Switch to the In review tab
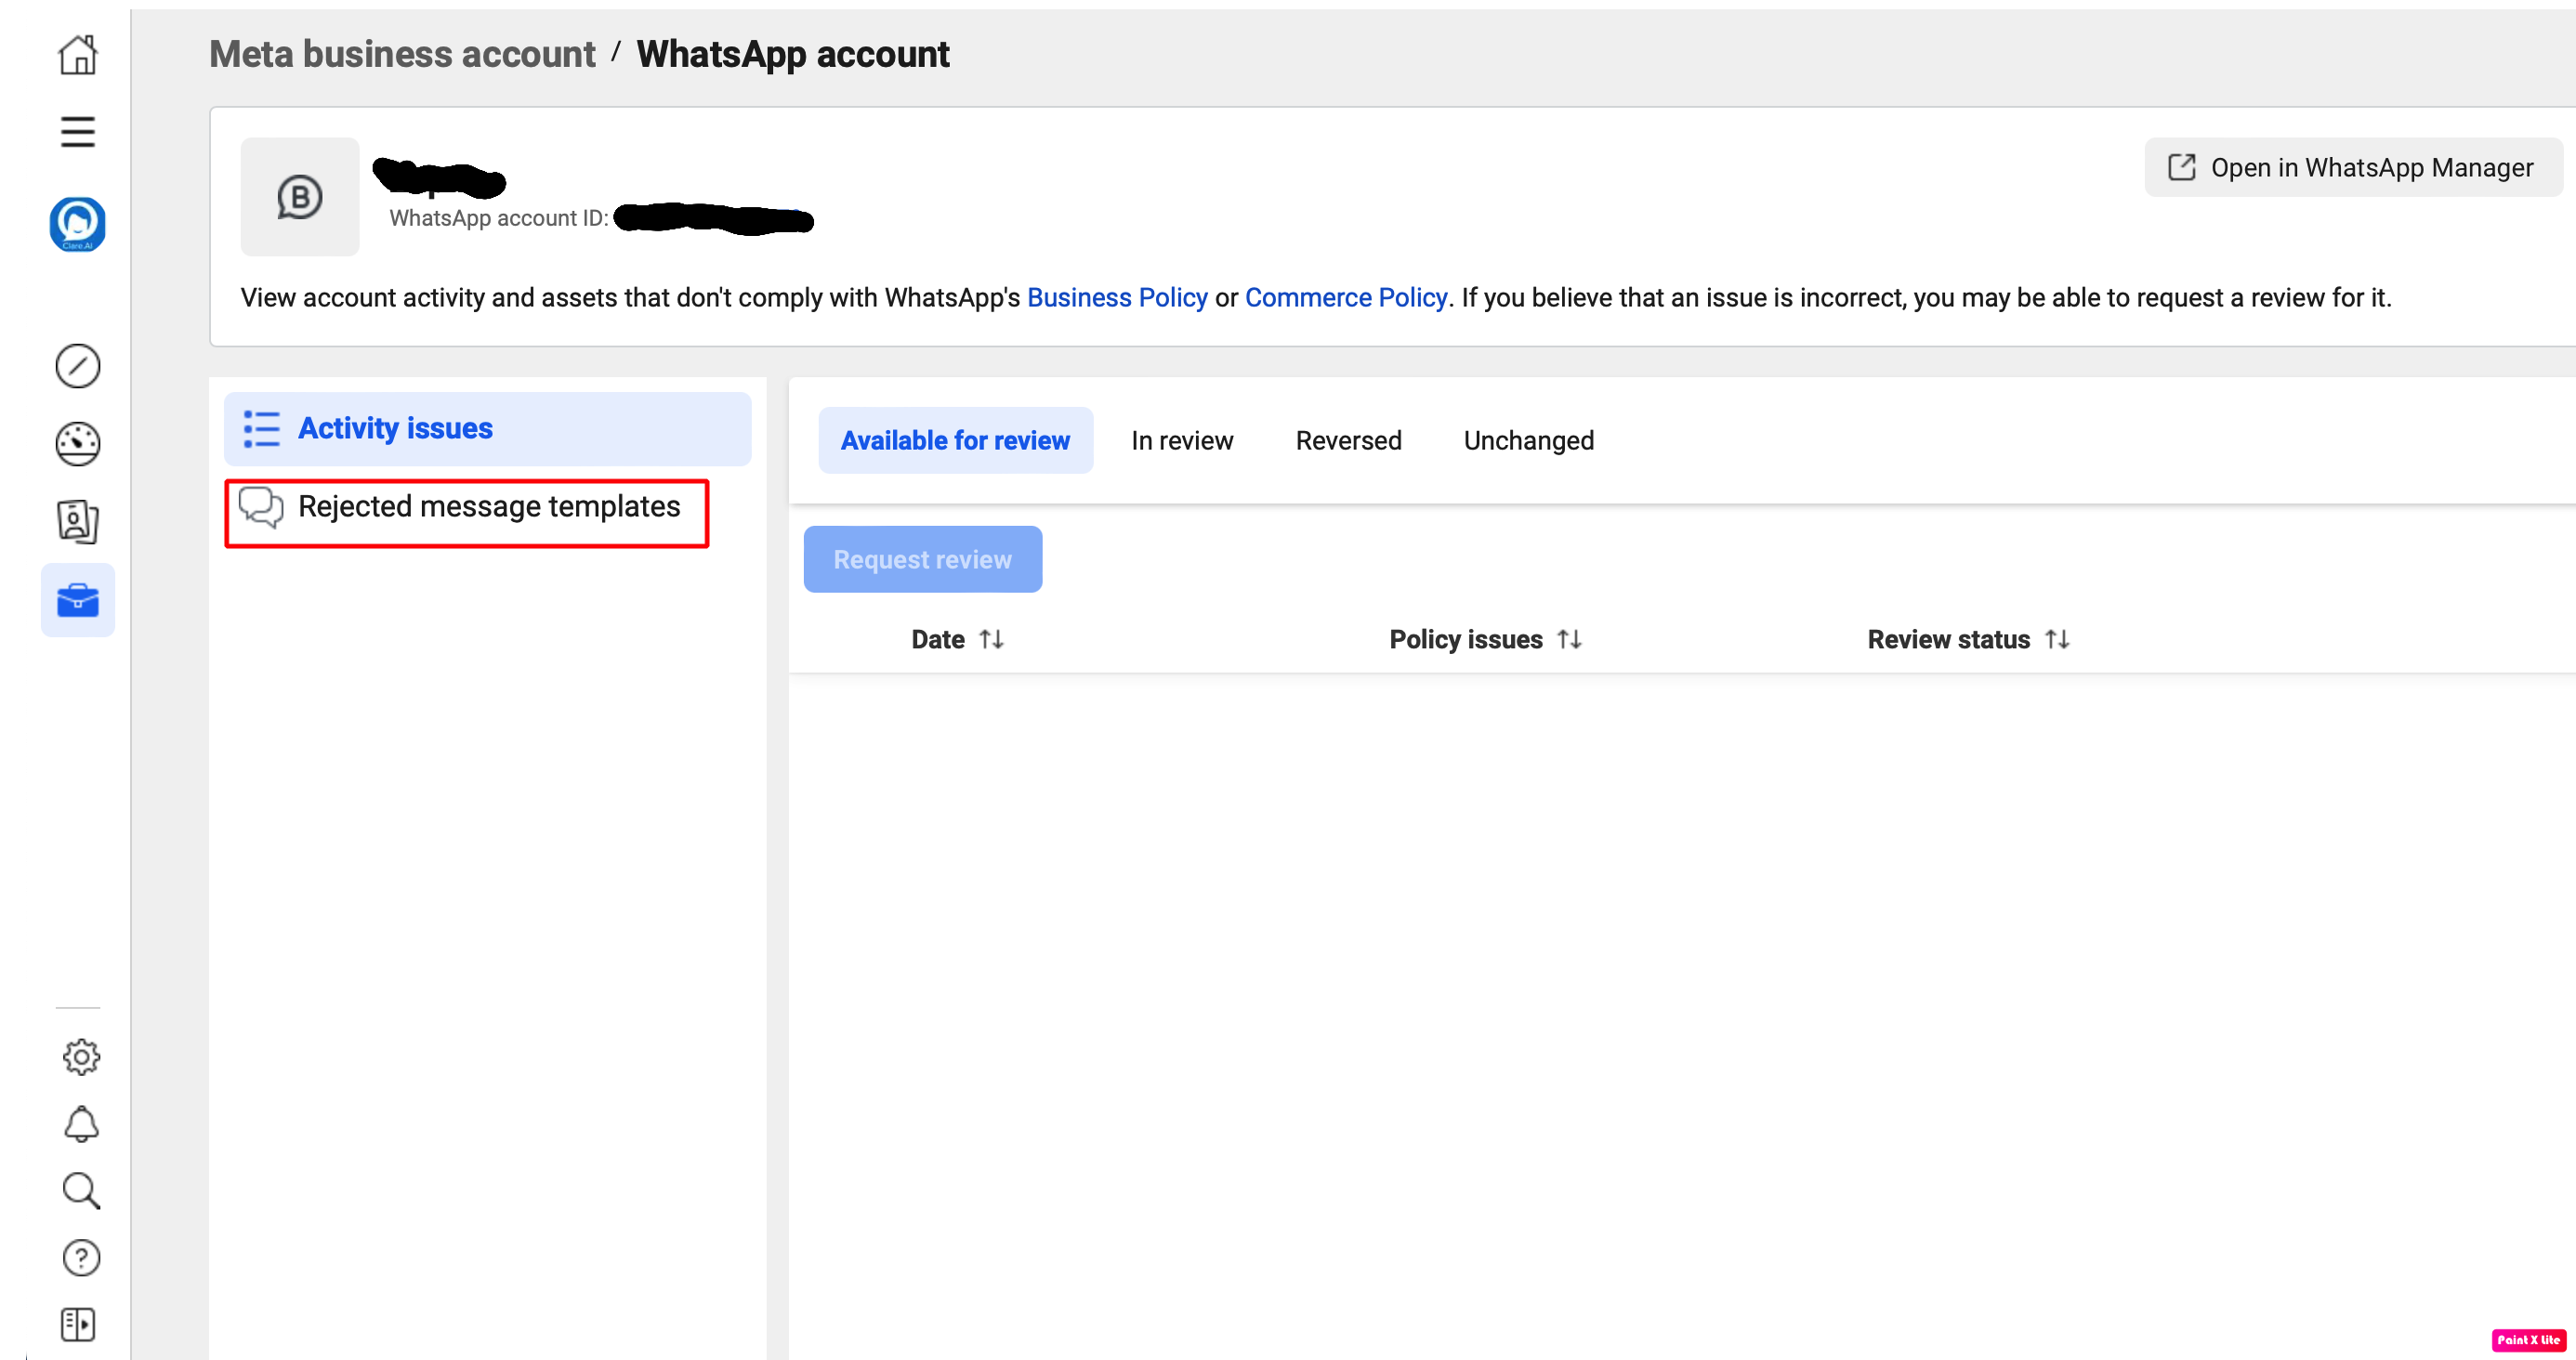Viewport: 2576px width, 1360px height. click(x=1182, y=440)
